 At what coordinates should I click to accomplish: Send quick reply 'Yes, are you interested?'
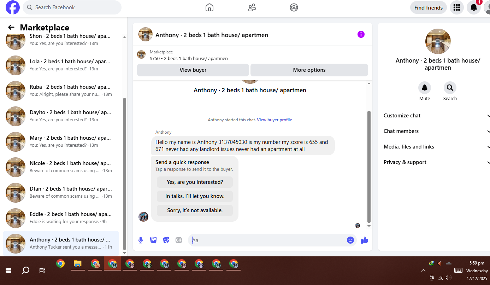[x=195, y=182]
